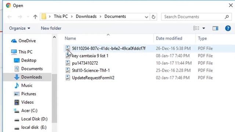
Task: Open the Organize menu
Action: coord(19,28)
